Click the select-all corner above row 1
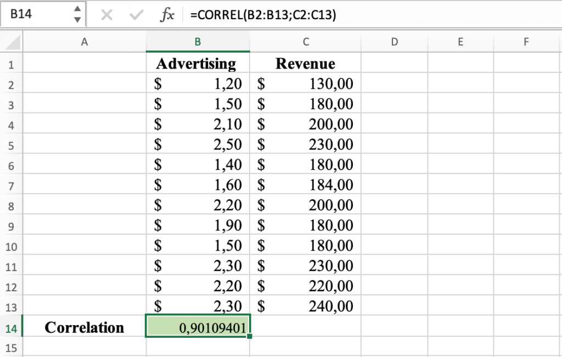 click(11, 42)
